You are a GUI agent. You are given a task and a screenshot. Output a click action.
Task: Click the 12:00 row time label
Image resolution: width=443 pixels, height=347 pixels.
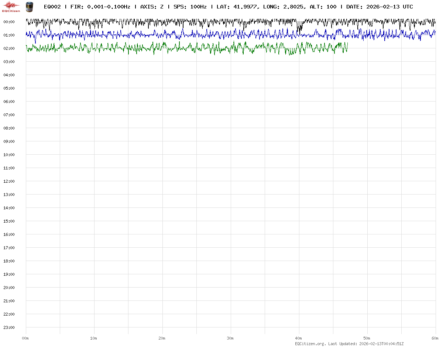click(9, 181)
